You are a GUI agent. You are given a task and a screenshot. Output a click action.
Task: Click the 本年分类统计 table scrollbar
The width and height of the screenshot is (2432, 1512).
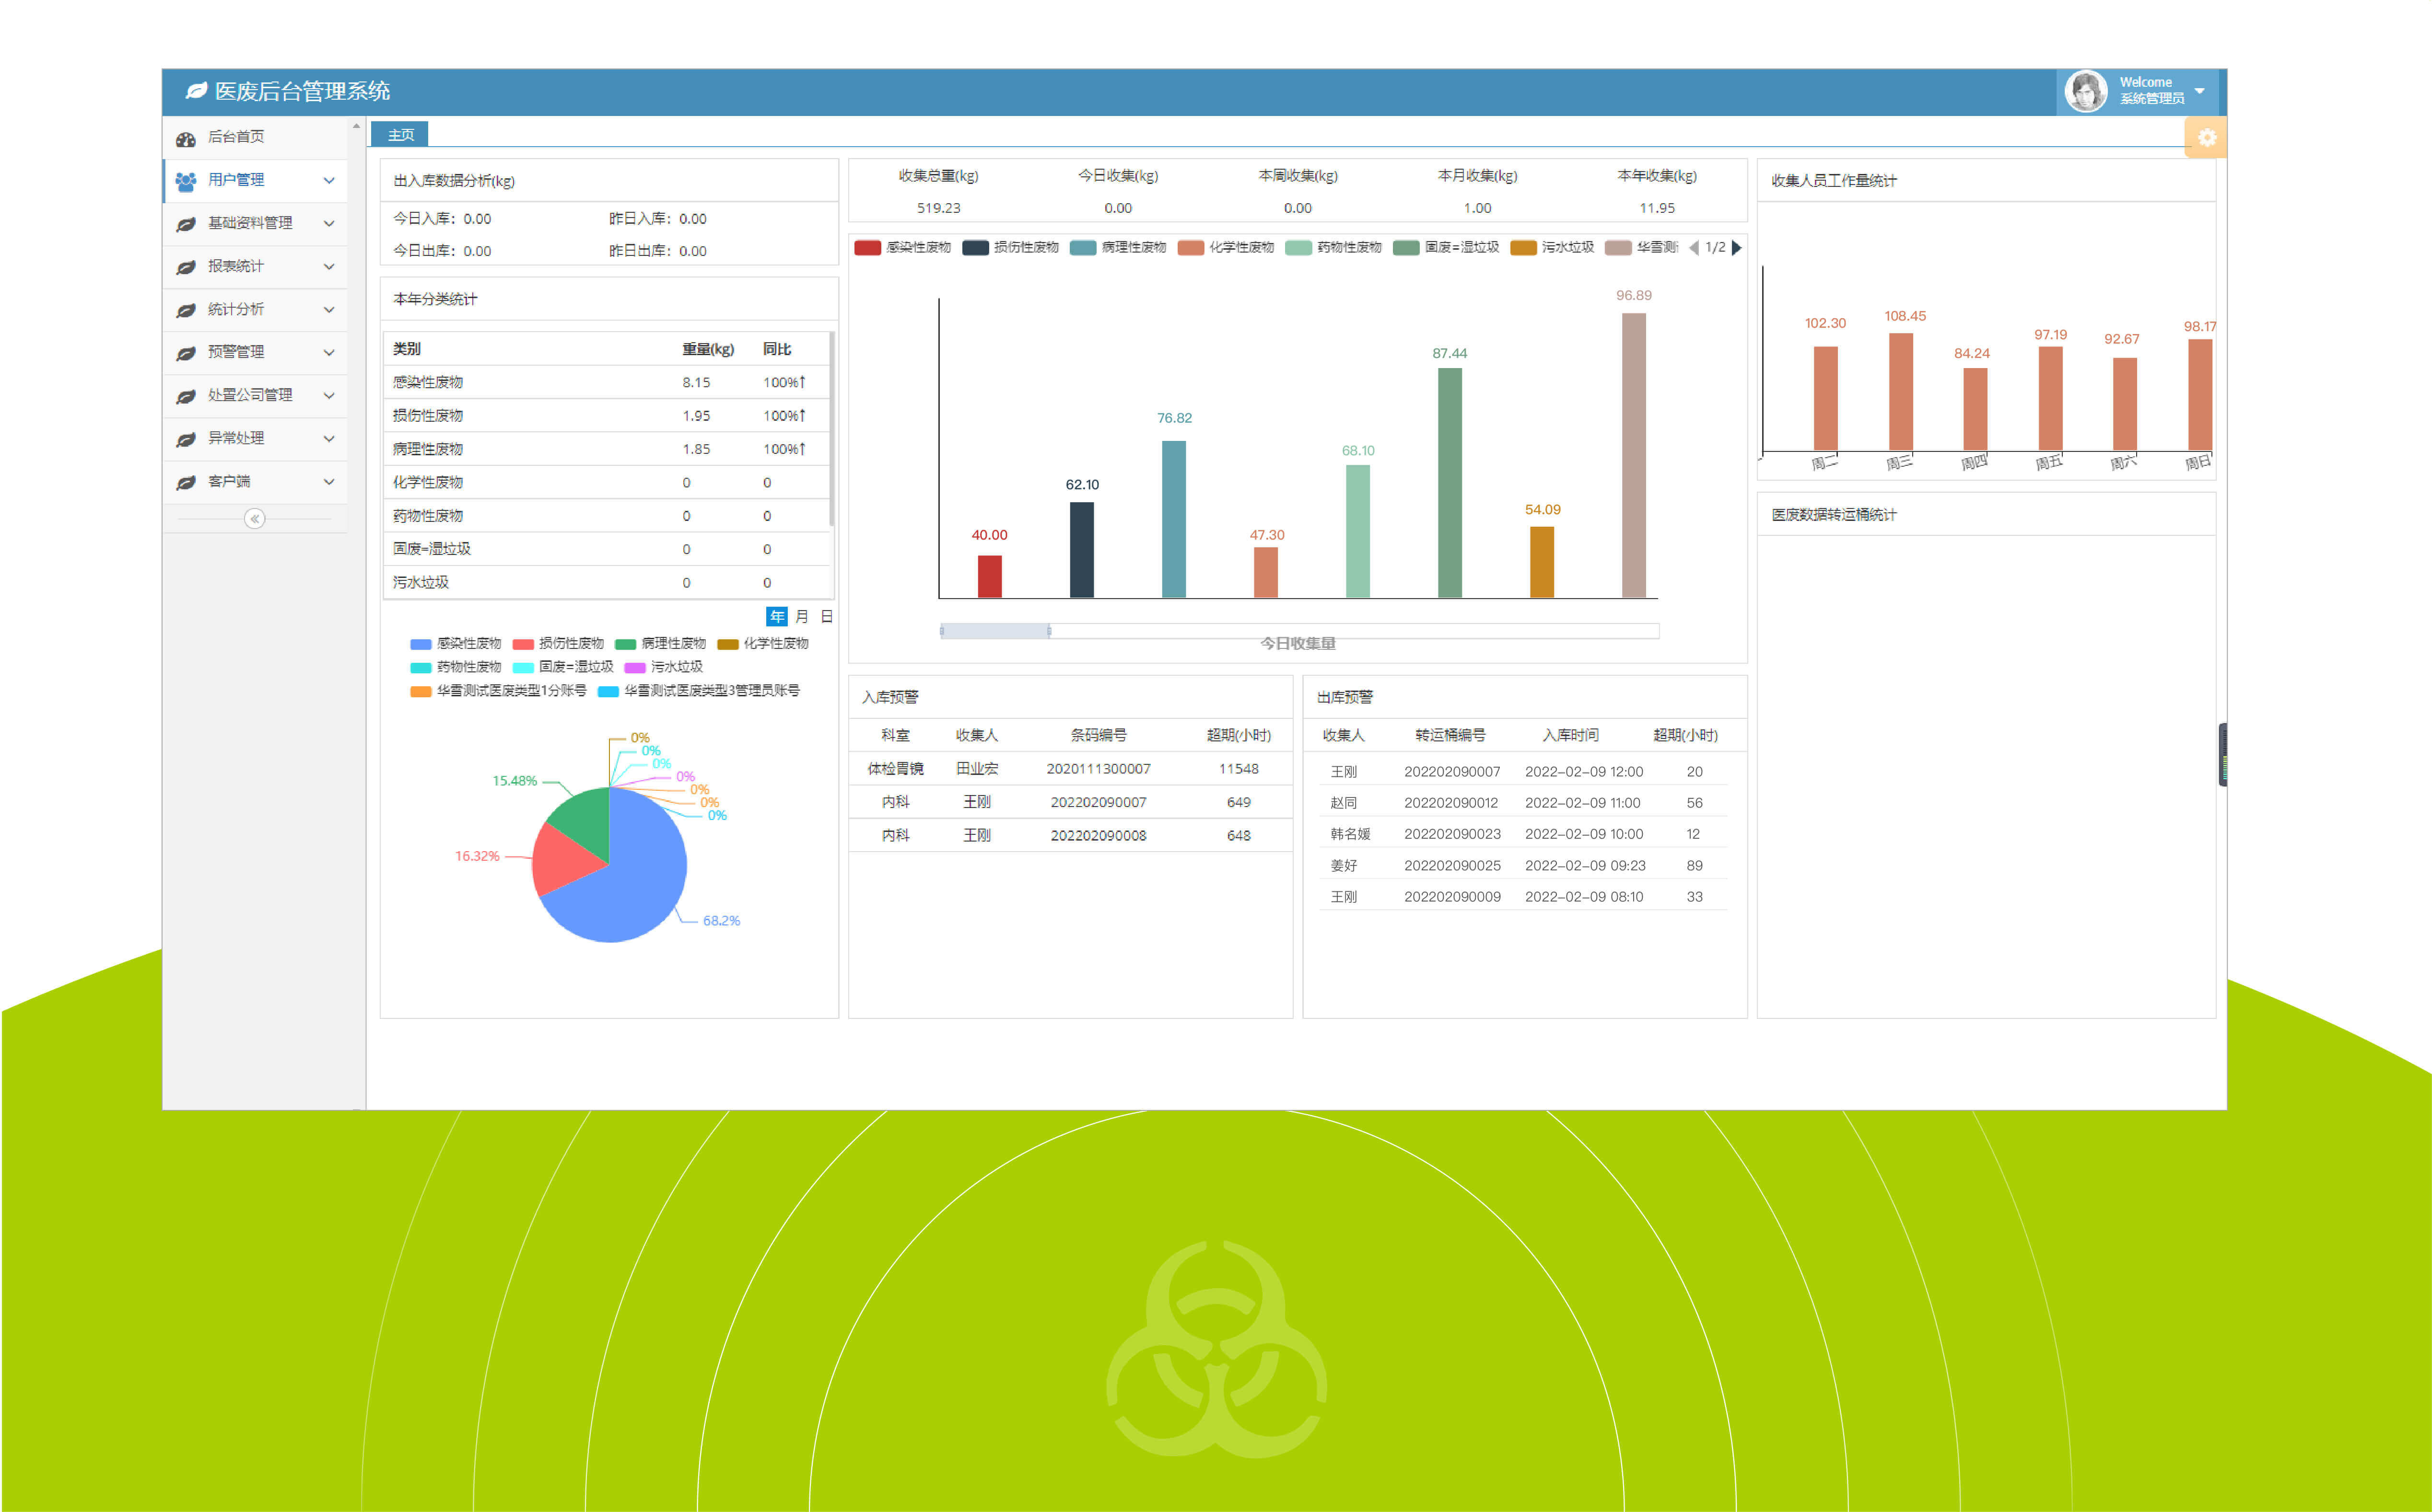tap(831, 428)
